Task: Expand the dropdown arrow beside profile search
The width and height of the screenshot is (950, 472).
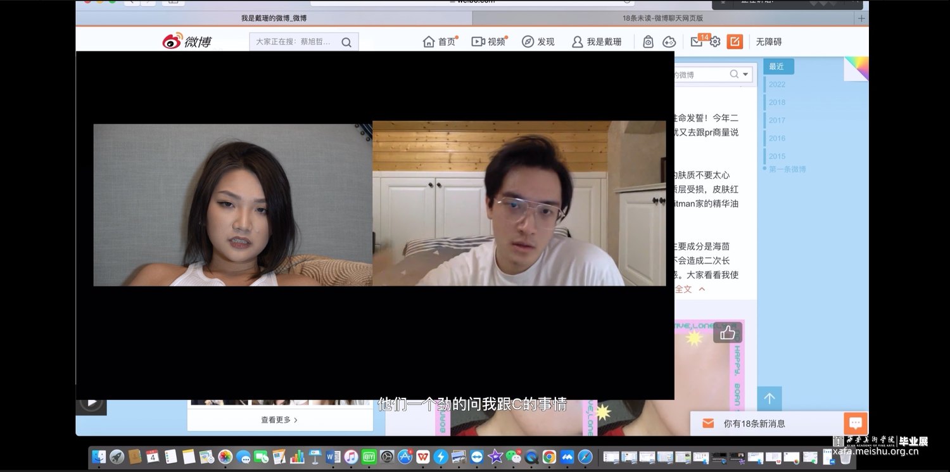Action: 745,75
